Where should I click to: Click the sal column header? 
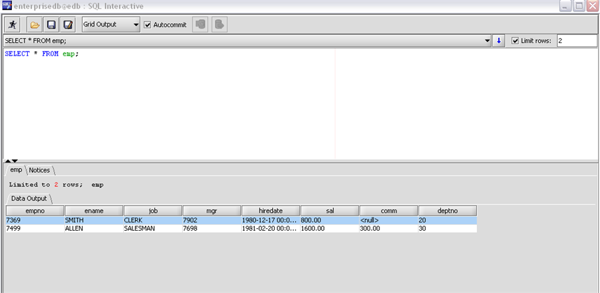pos(330,211)
